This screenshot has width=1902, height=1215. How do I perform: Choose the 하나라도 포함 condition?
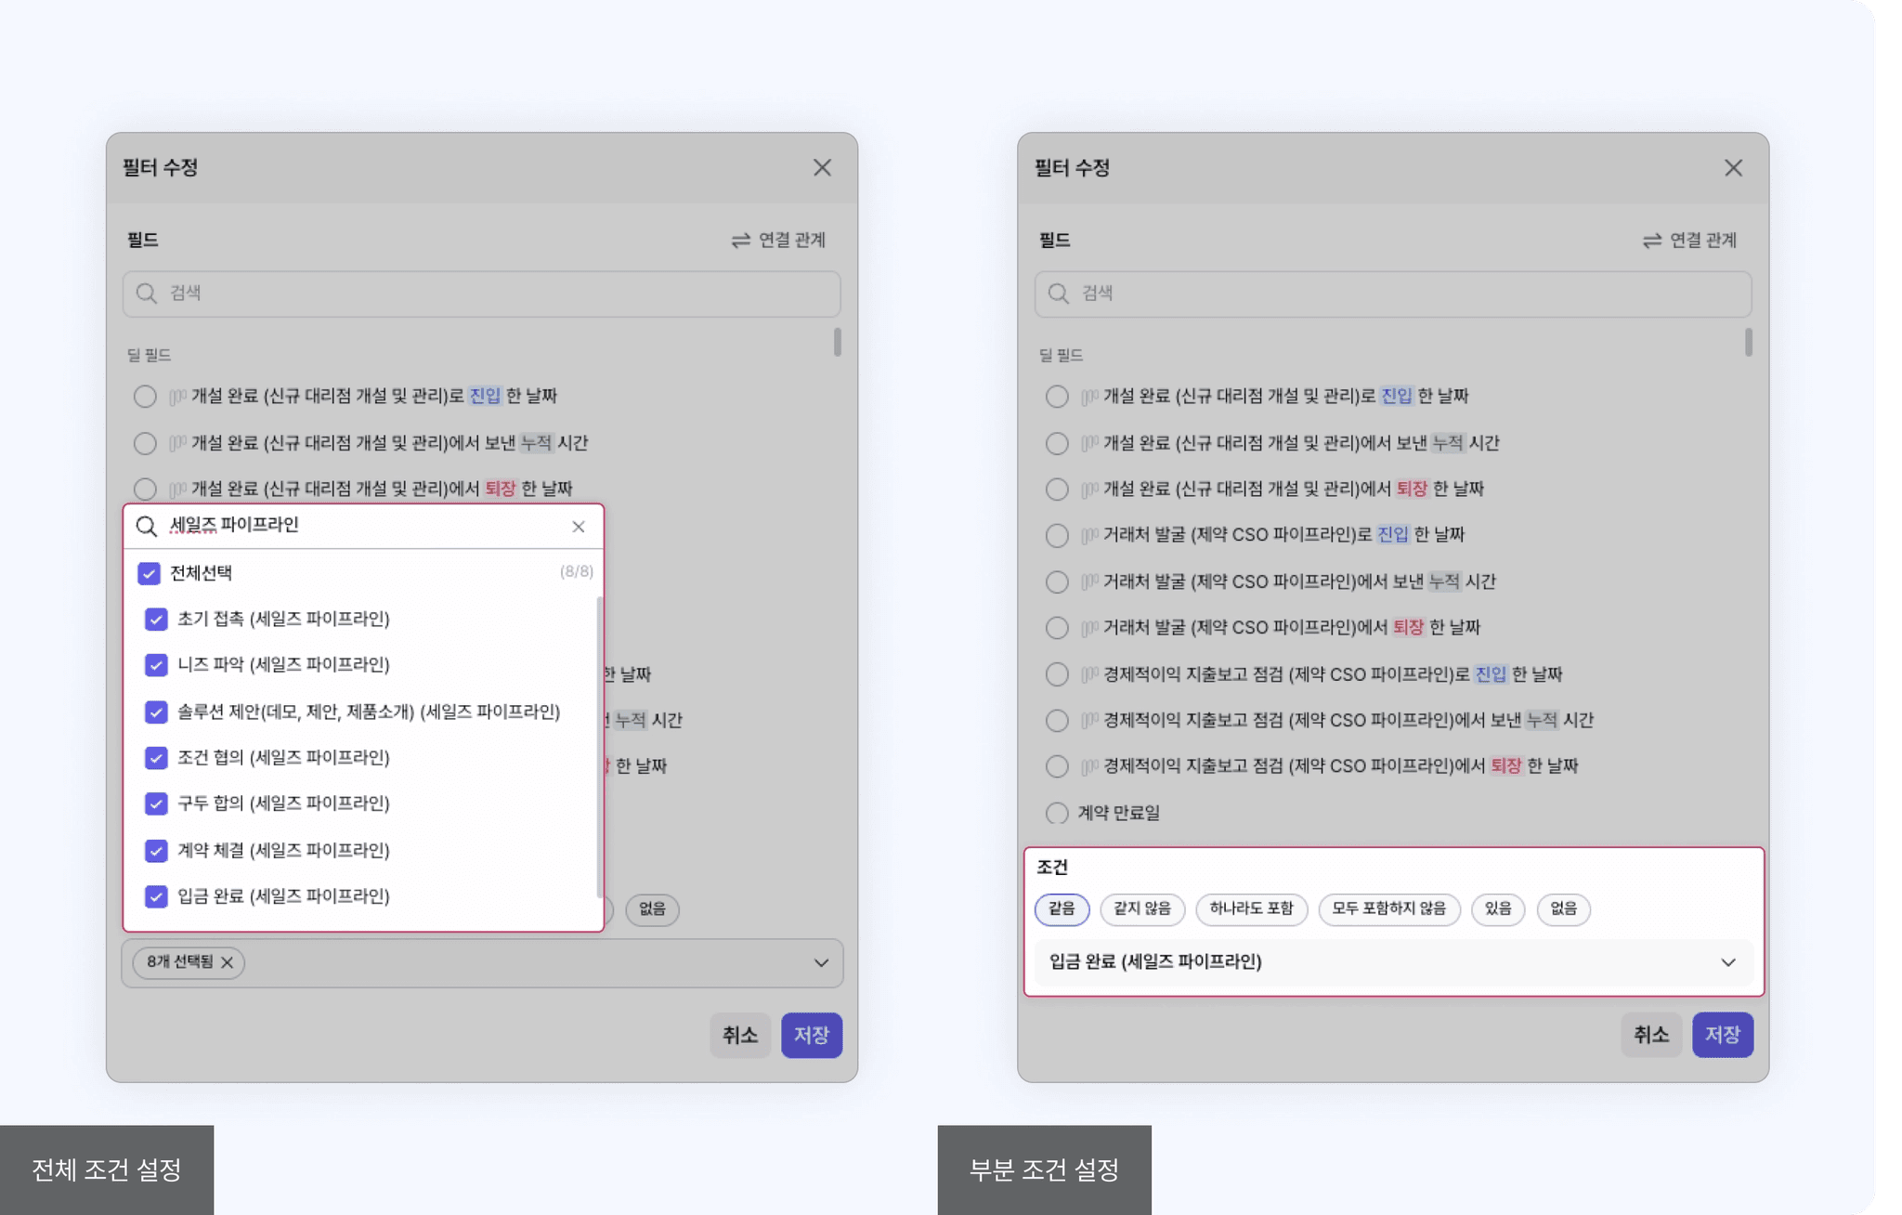[1250, 908]
